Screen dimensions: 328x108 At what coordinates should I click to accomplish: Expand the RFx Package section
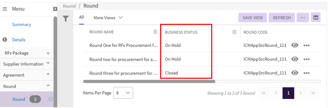coord(48,53)
